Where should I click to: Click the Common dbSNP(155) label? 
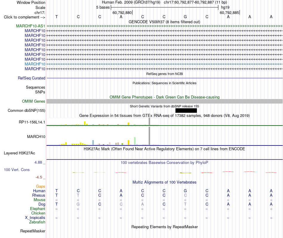26,111
